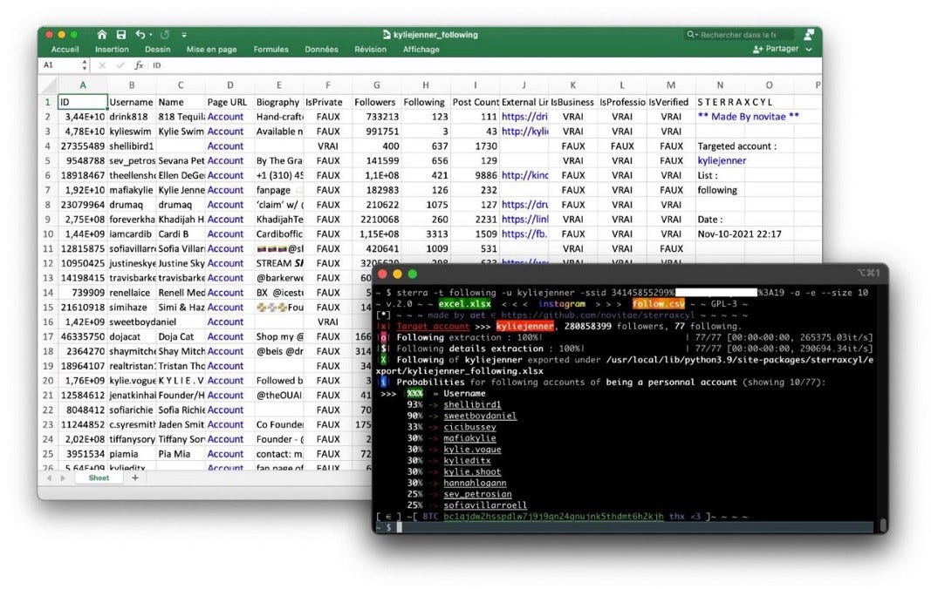The image size is (931, 589).
Task: Click the Partager share button
Action: coord(776,50)
